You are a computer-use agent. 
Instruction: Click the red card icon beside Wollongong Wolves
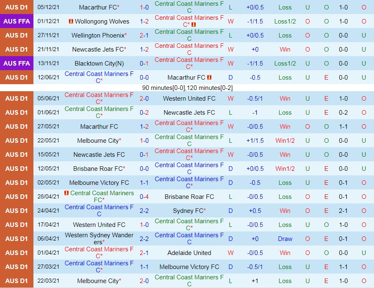click(x=71, y=21)
